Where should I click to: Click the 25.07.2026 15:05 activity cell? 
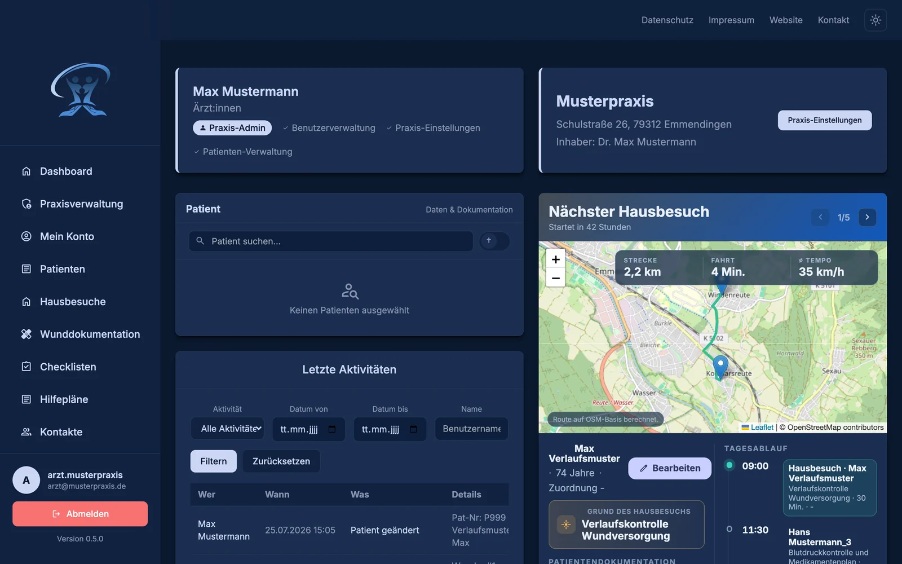pyautogui.click(x=300, y=530)
